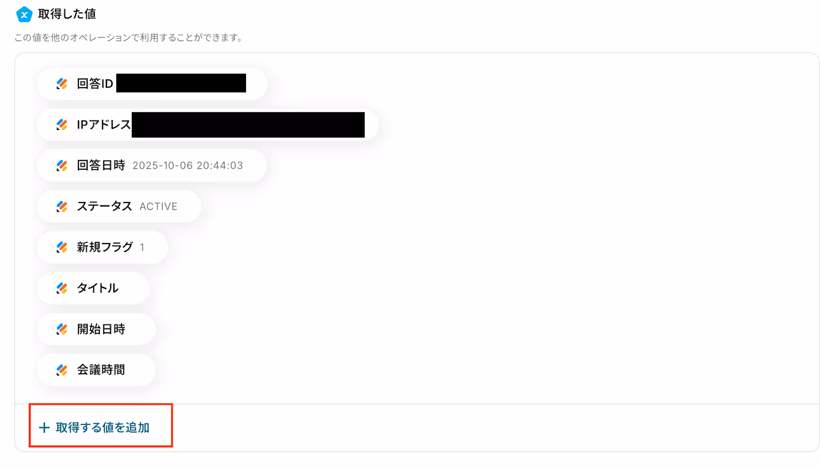Viewport: 820px width, 469px height.
Task: Click the 取得した値 section heading
Action: 67,14
